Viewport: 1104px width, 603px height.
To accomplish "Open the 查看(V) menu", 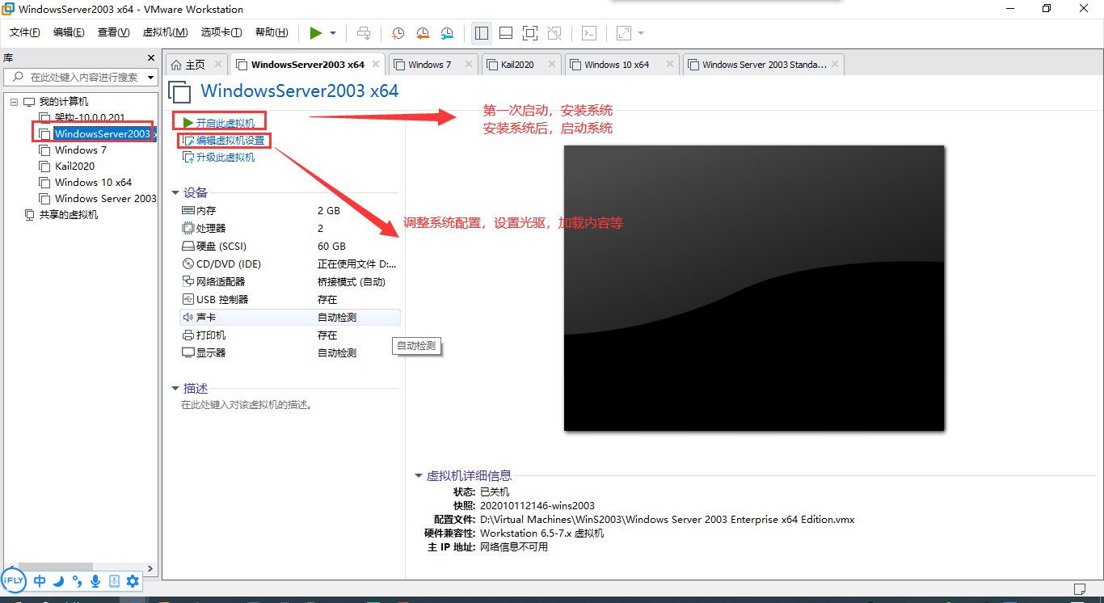I will pyautogui.click(x=113, y=32).
